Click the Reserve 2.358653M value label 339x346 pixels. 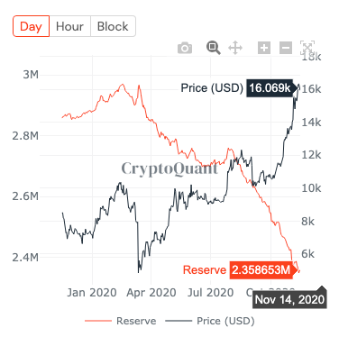(x=261, y=270)
